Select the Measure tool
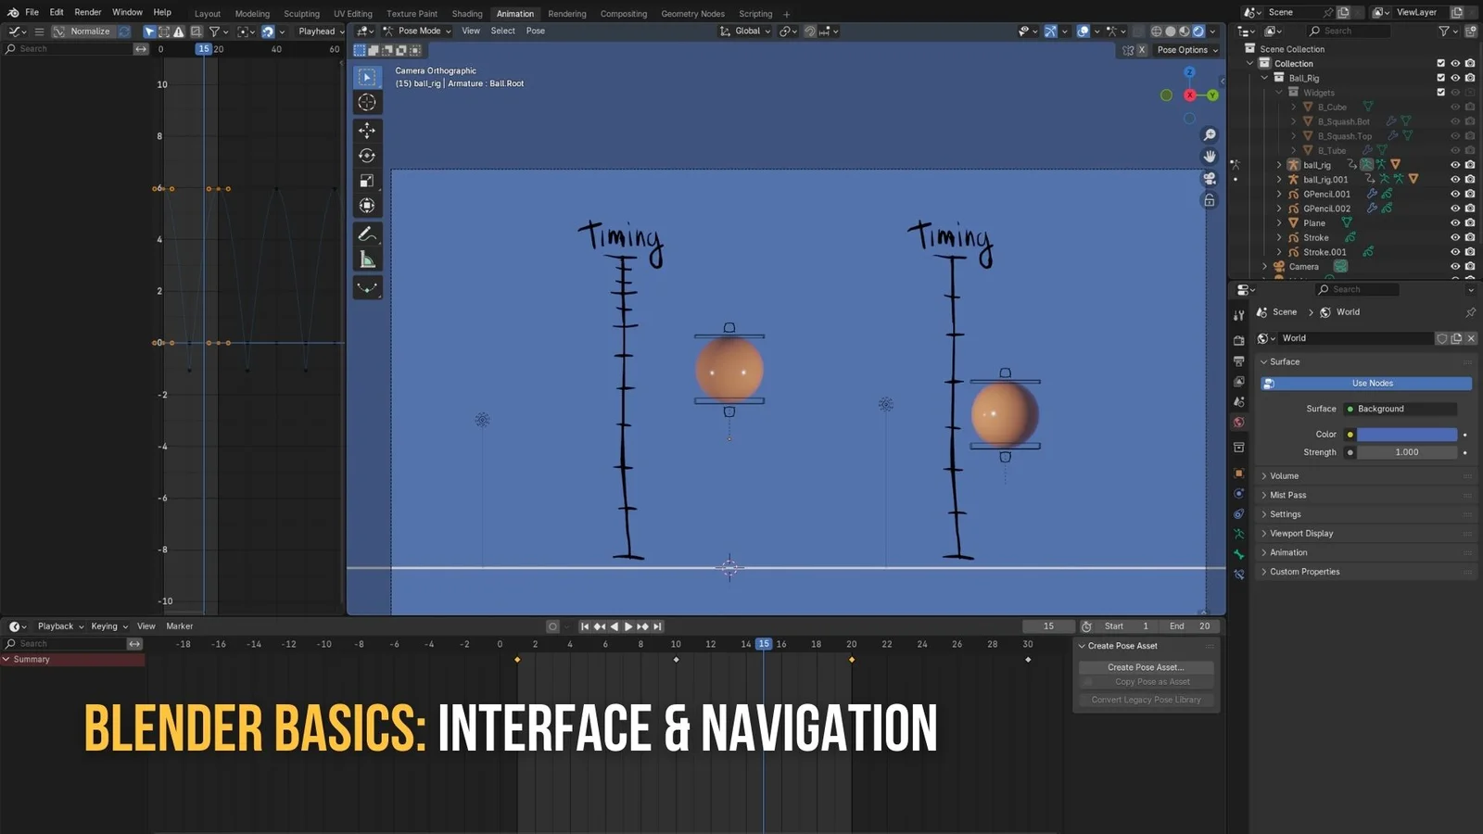This screenshot has width=1483, height=834. (367, 259)
